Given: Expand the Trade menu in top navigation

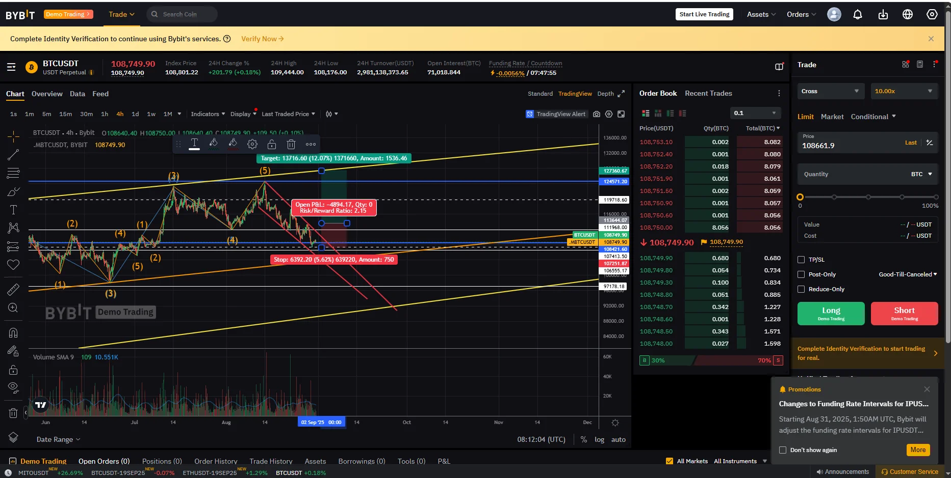Looking at the screenshot, I should point(121,14).
